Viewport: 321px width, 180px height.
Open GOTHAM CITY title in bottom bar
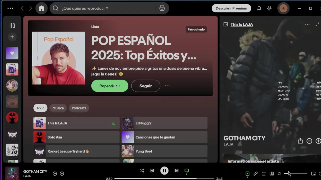(35, 171)
